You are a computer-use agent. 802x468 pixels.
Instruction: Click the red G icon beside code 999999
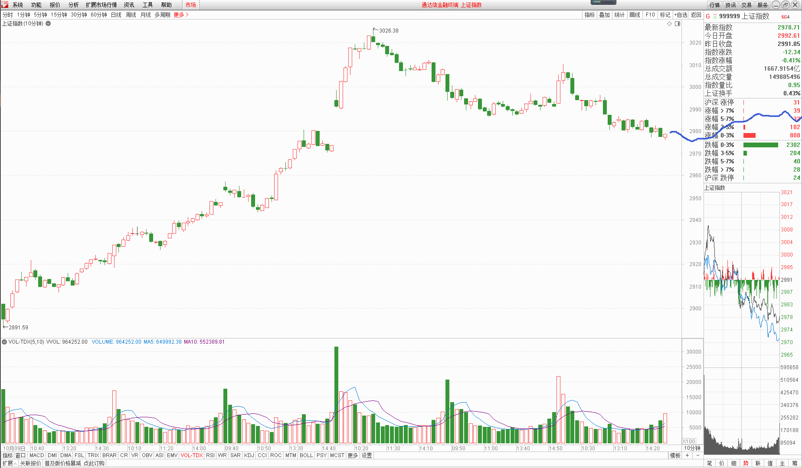coord(708,16)
